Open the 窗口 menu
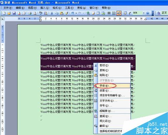168x135 pixels. 94,8
